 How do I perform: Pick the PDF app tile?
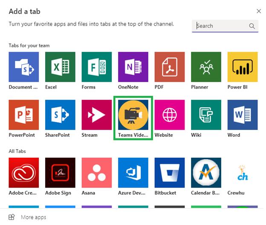[170, 67]
